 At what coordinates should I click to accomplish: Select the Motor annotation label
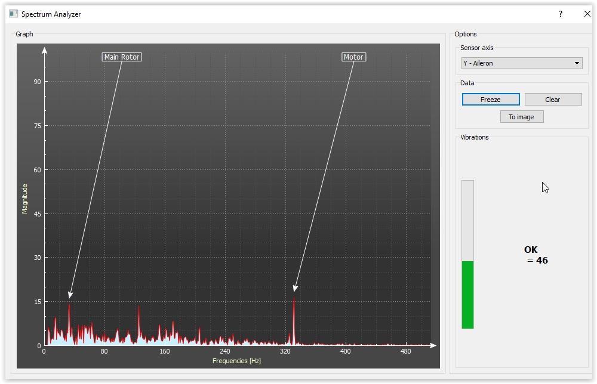(x=353, y=57)
